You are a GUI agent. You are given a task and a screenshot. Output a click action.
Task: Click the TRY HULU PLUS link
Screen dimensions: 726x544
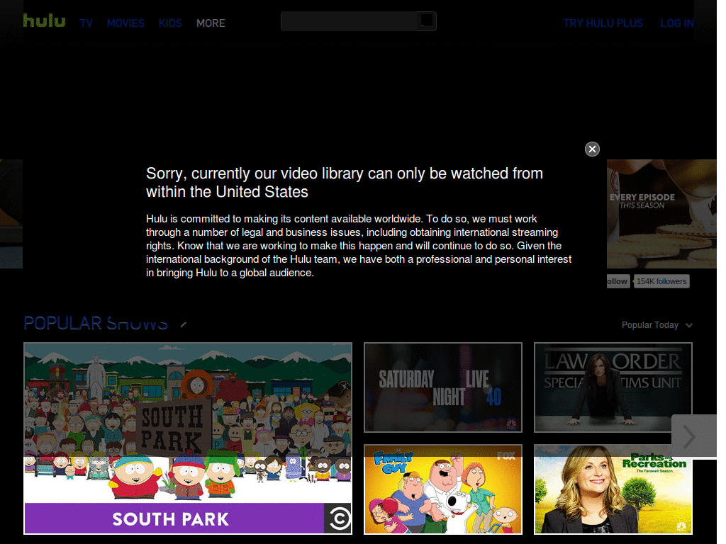(603, 23)
